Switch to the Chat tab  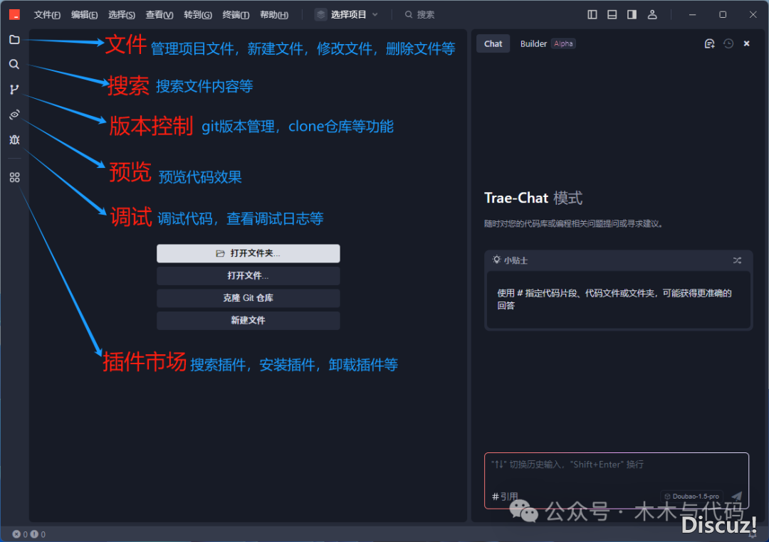tap(493, 43)
